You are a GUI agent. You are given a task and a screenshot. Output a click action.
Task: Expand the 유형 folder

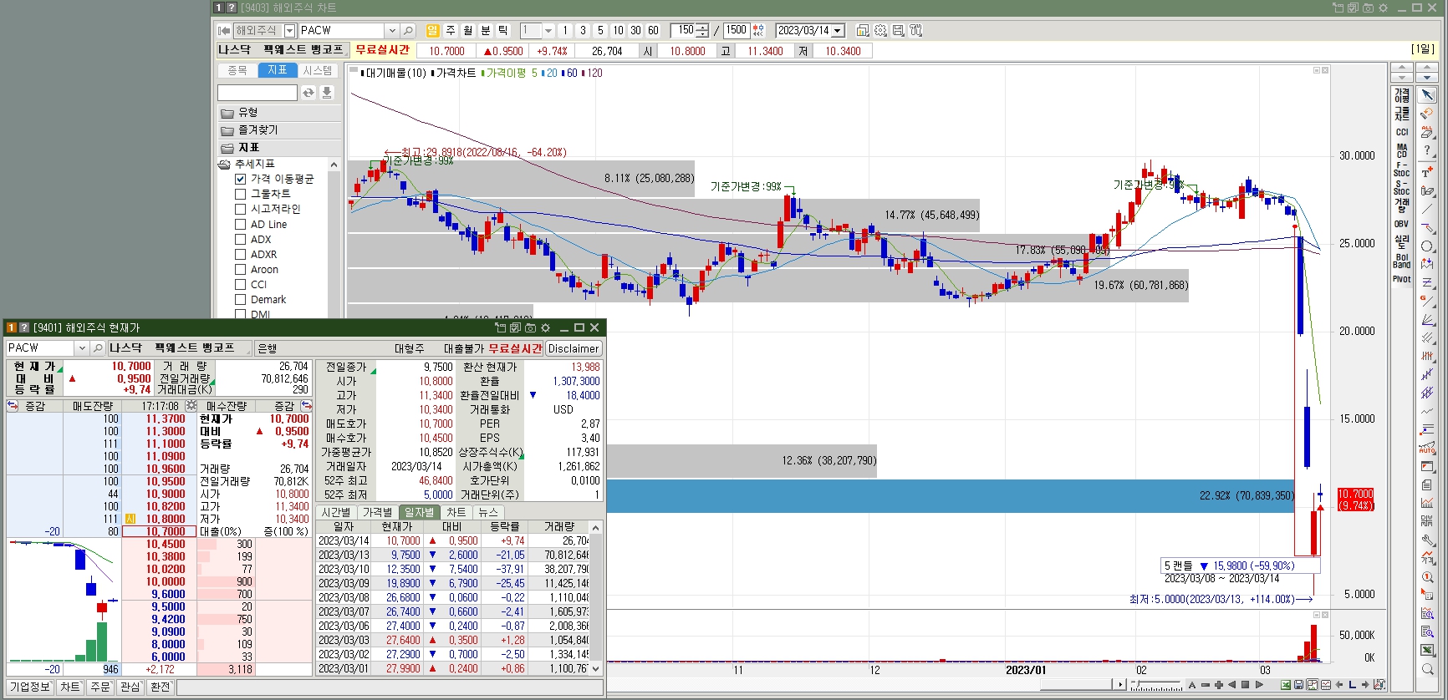point(279,113)
